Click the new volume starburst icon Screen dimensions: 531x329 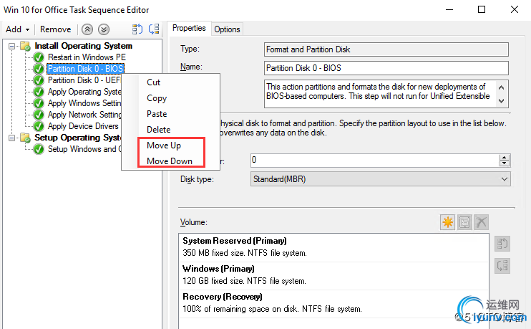point(448,222)
